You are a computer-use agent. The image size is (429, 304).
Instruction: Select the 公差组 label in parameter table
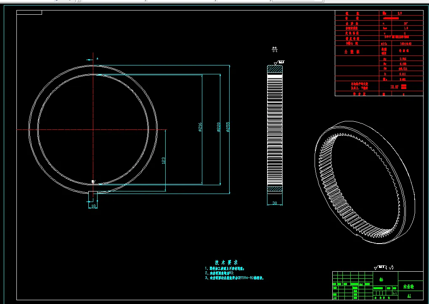pos(352,52)
